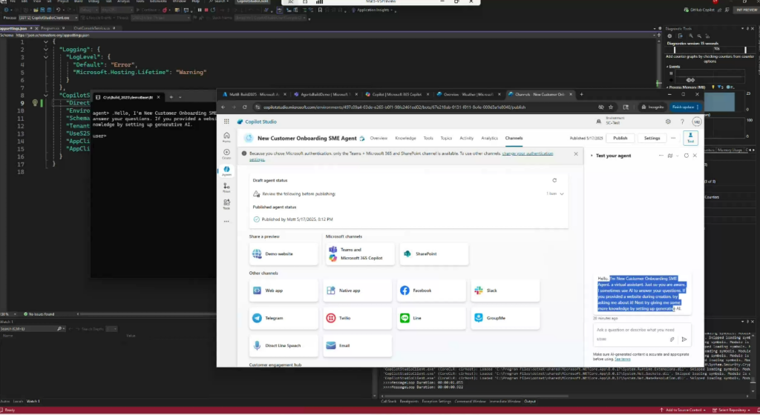
Task: Open Tools in the left sidebar
Action: 226,204
